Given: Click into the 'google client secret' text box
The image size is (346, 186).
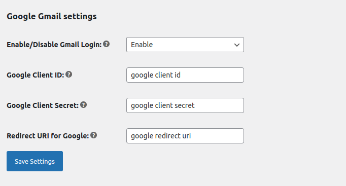Looking at the screenshot, I should (185, 105).
